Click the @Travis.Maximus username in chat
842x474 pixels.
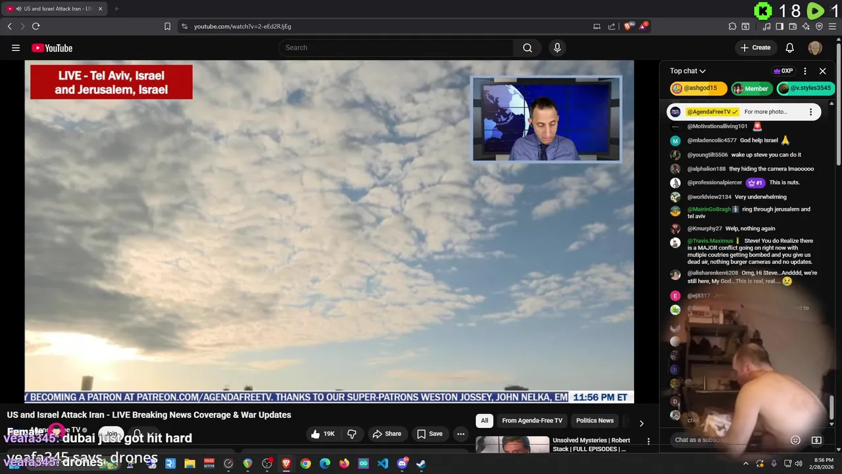click(x=710, y=241)
